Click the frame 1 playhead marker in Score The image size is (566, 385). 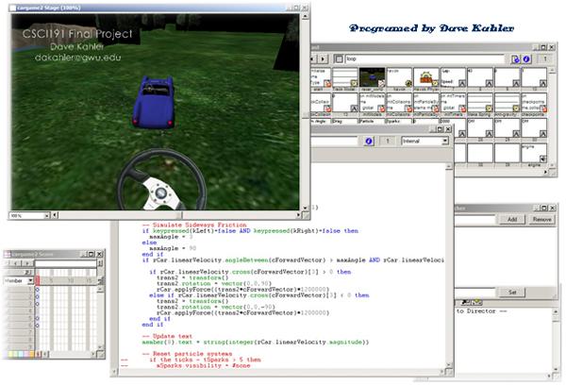tap(38, 280)
